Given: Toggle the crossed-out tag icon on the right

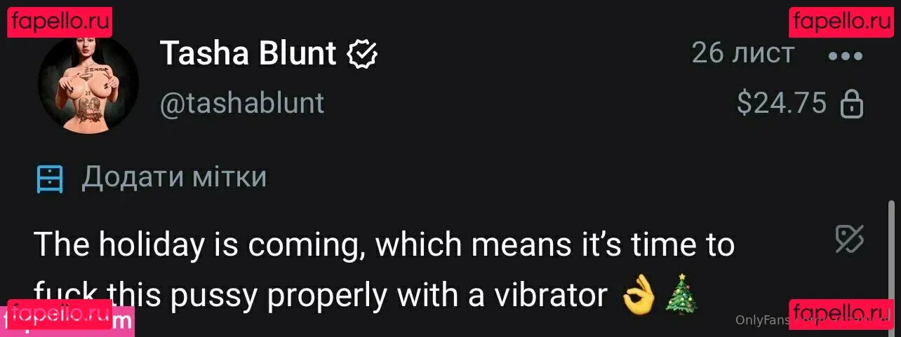Looking at the screenshot, I should click(x=849, y=240).
